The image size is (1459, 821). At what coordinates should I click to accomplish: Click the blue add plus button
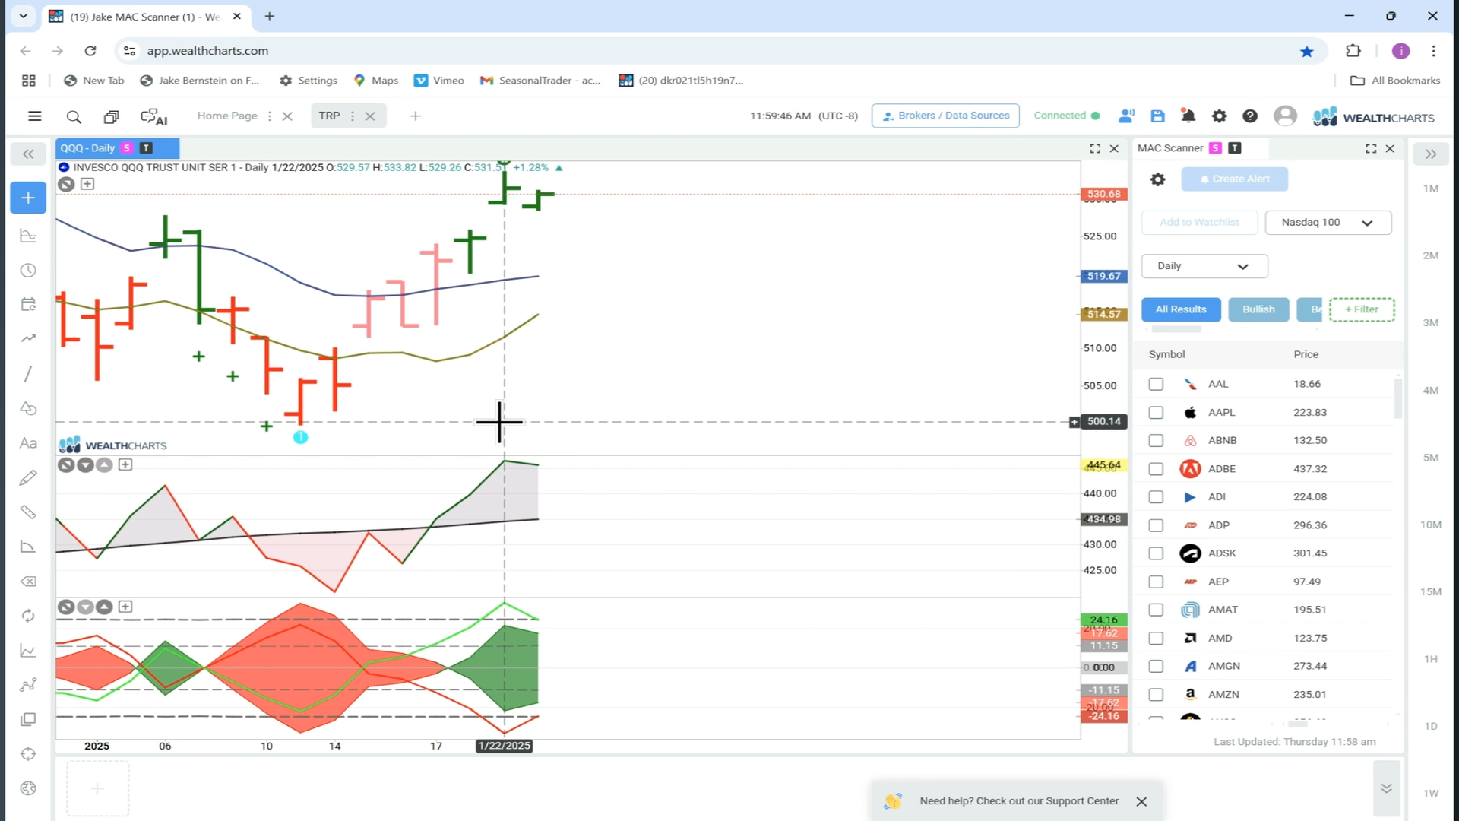coord(28,198)
